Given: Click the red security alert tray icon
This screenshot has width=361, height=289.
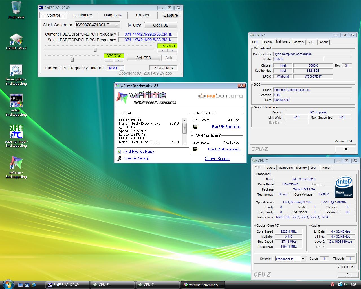Looking at the screenshot, I should pyautogui.click(x=333, y=284).
